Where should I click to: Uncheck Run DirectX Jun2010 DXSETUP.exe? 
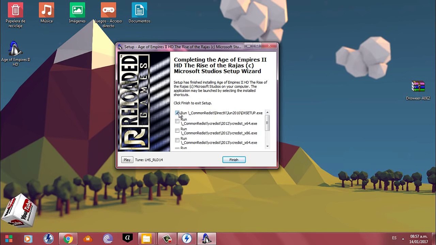(x=177, y=113)
